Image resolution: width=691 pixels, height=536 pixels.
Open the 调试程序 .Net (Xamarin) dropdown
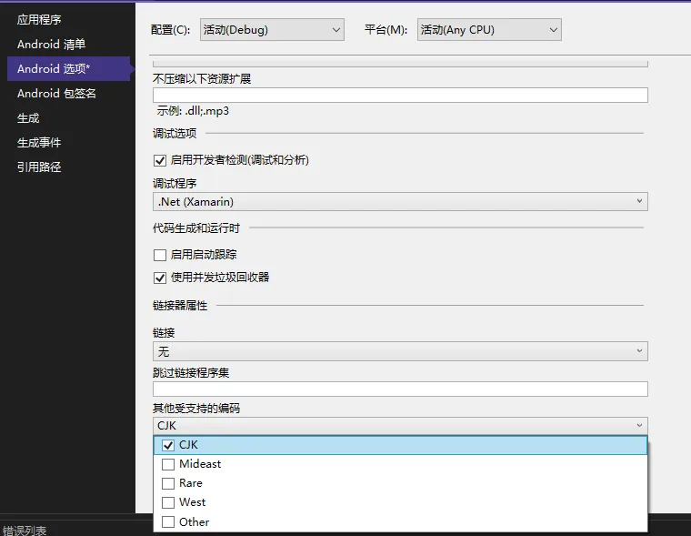pyautogui.click(x=400, y=202)
